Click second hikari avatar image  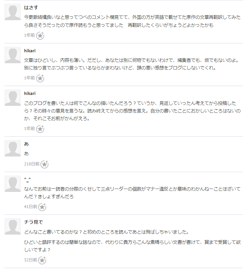click(x=13, y=98)
